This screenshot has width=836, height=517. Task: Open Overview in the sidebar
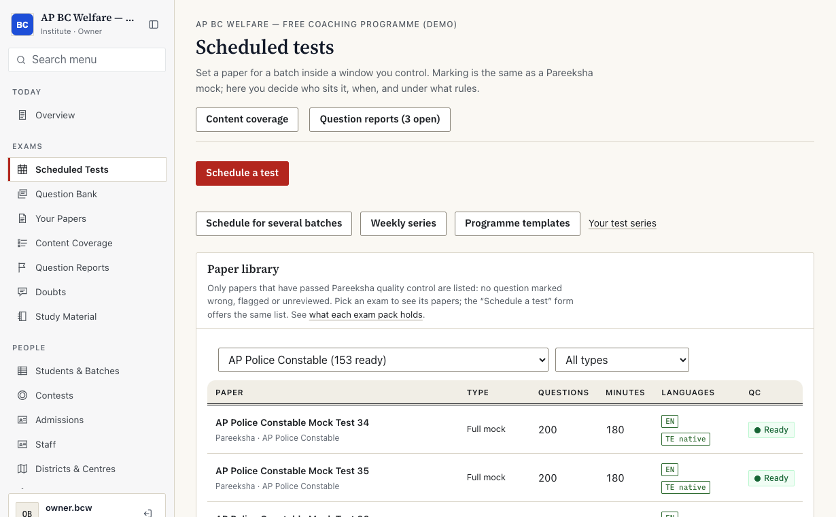click(x=87, y=115)
